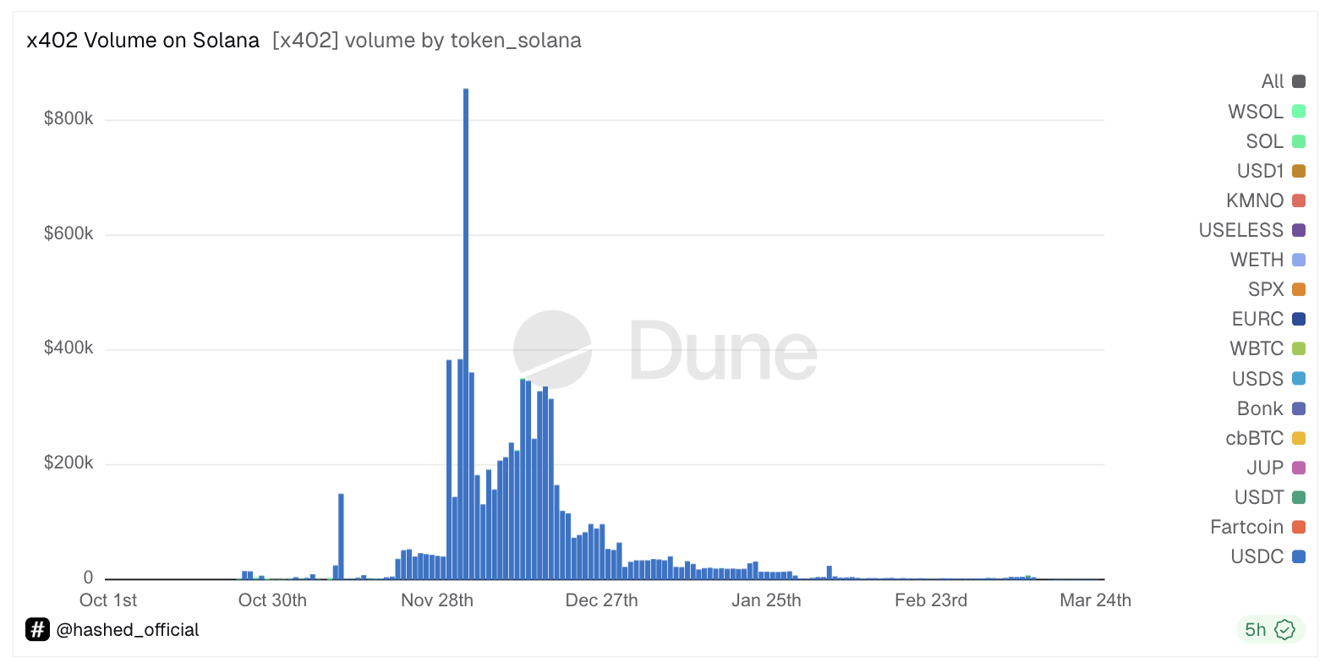The height and width of the screenshot is (668, 1336).
Task: Click the Fartcoin legend color swatch
Action: click(x=1299, y=527)
